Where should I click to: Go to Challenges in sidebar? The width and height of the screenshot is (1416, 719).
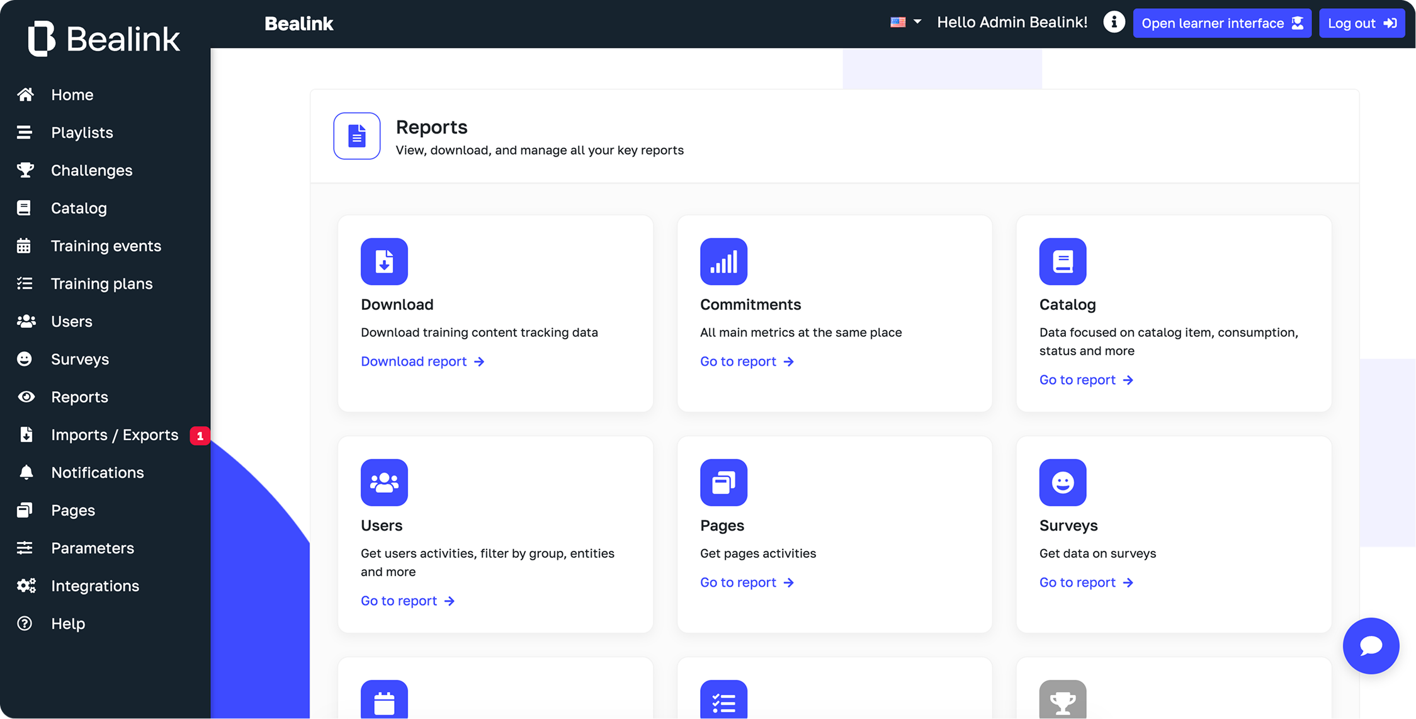tap(91, 171)
